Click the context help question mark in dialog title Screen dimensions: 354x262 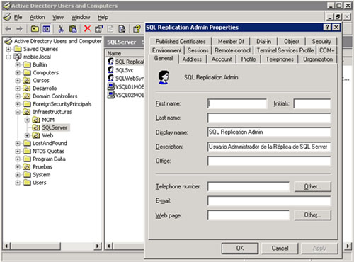pos(327,28)
